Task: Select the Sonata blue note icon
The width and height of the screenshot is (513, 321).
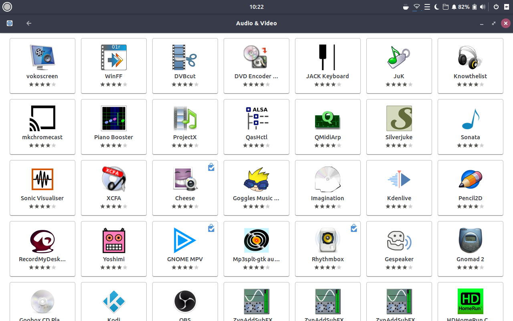Action: [x=471, y=118]
